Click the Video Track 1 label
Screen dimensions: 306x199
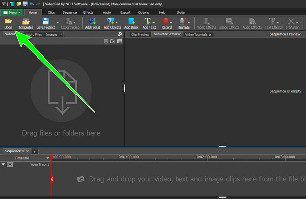click(39, 165)
